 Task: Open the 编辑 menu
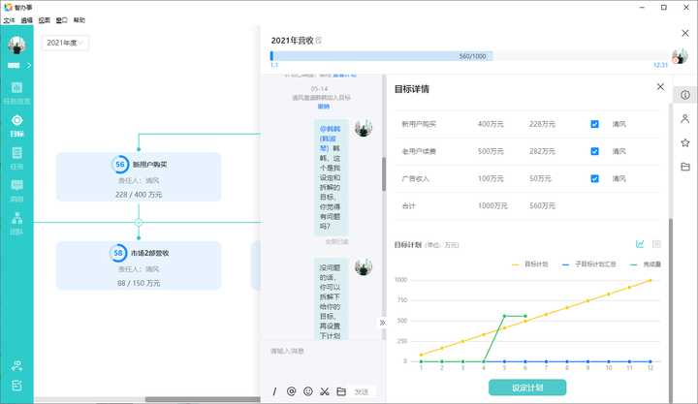[x=27, y=20]
